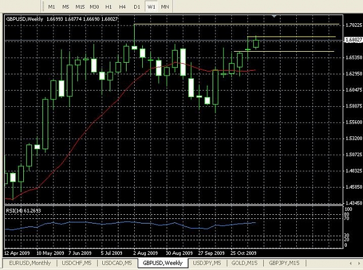This screenshot has width=363, height=270.
Task: Switch to MN monthly timeframe
Action: (x=165, y=7)
